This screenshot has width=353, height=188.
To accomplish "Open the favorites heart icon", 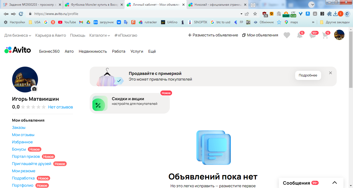I will coord(287,35).
